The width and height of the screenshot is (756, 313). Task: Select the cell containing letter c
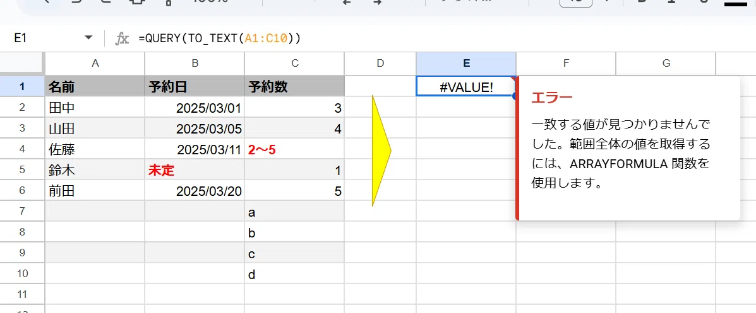(x=294, y=253)
